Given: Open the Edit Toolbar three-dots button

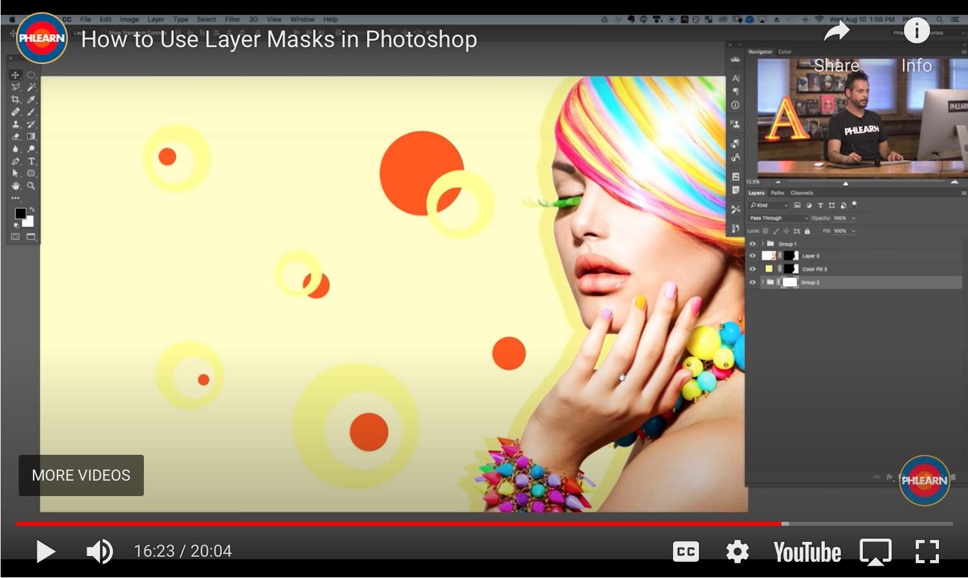Looking at the screenshot, I should pyautogui.click(x=15, y=198).
